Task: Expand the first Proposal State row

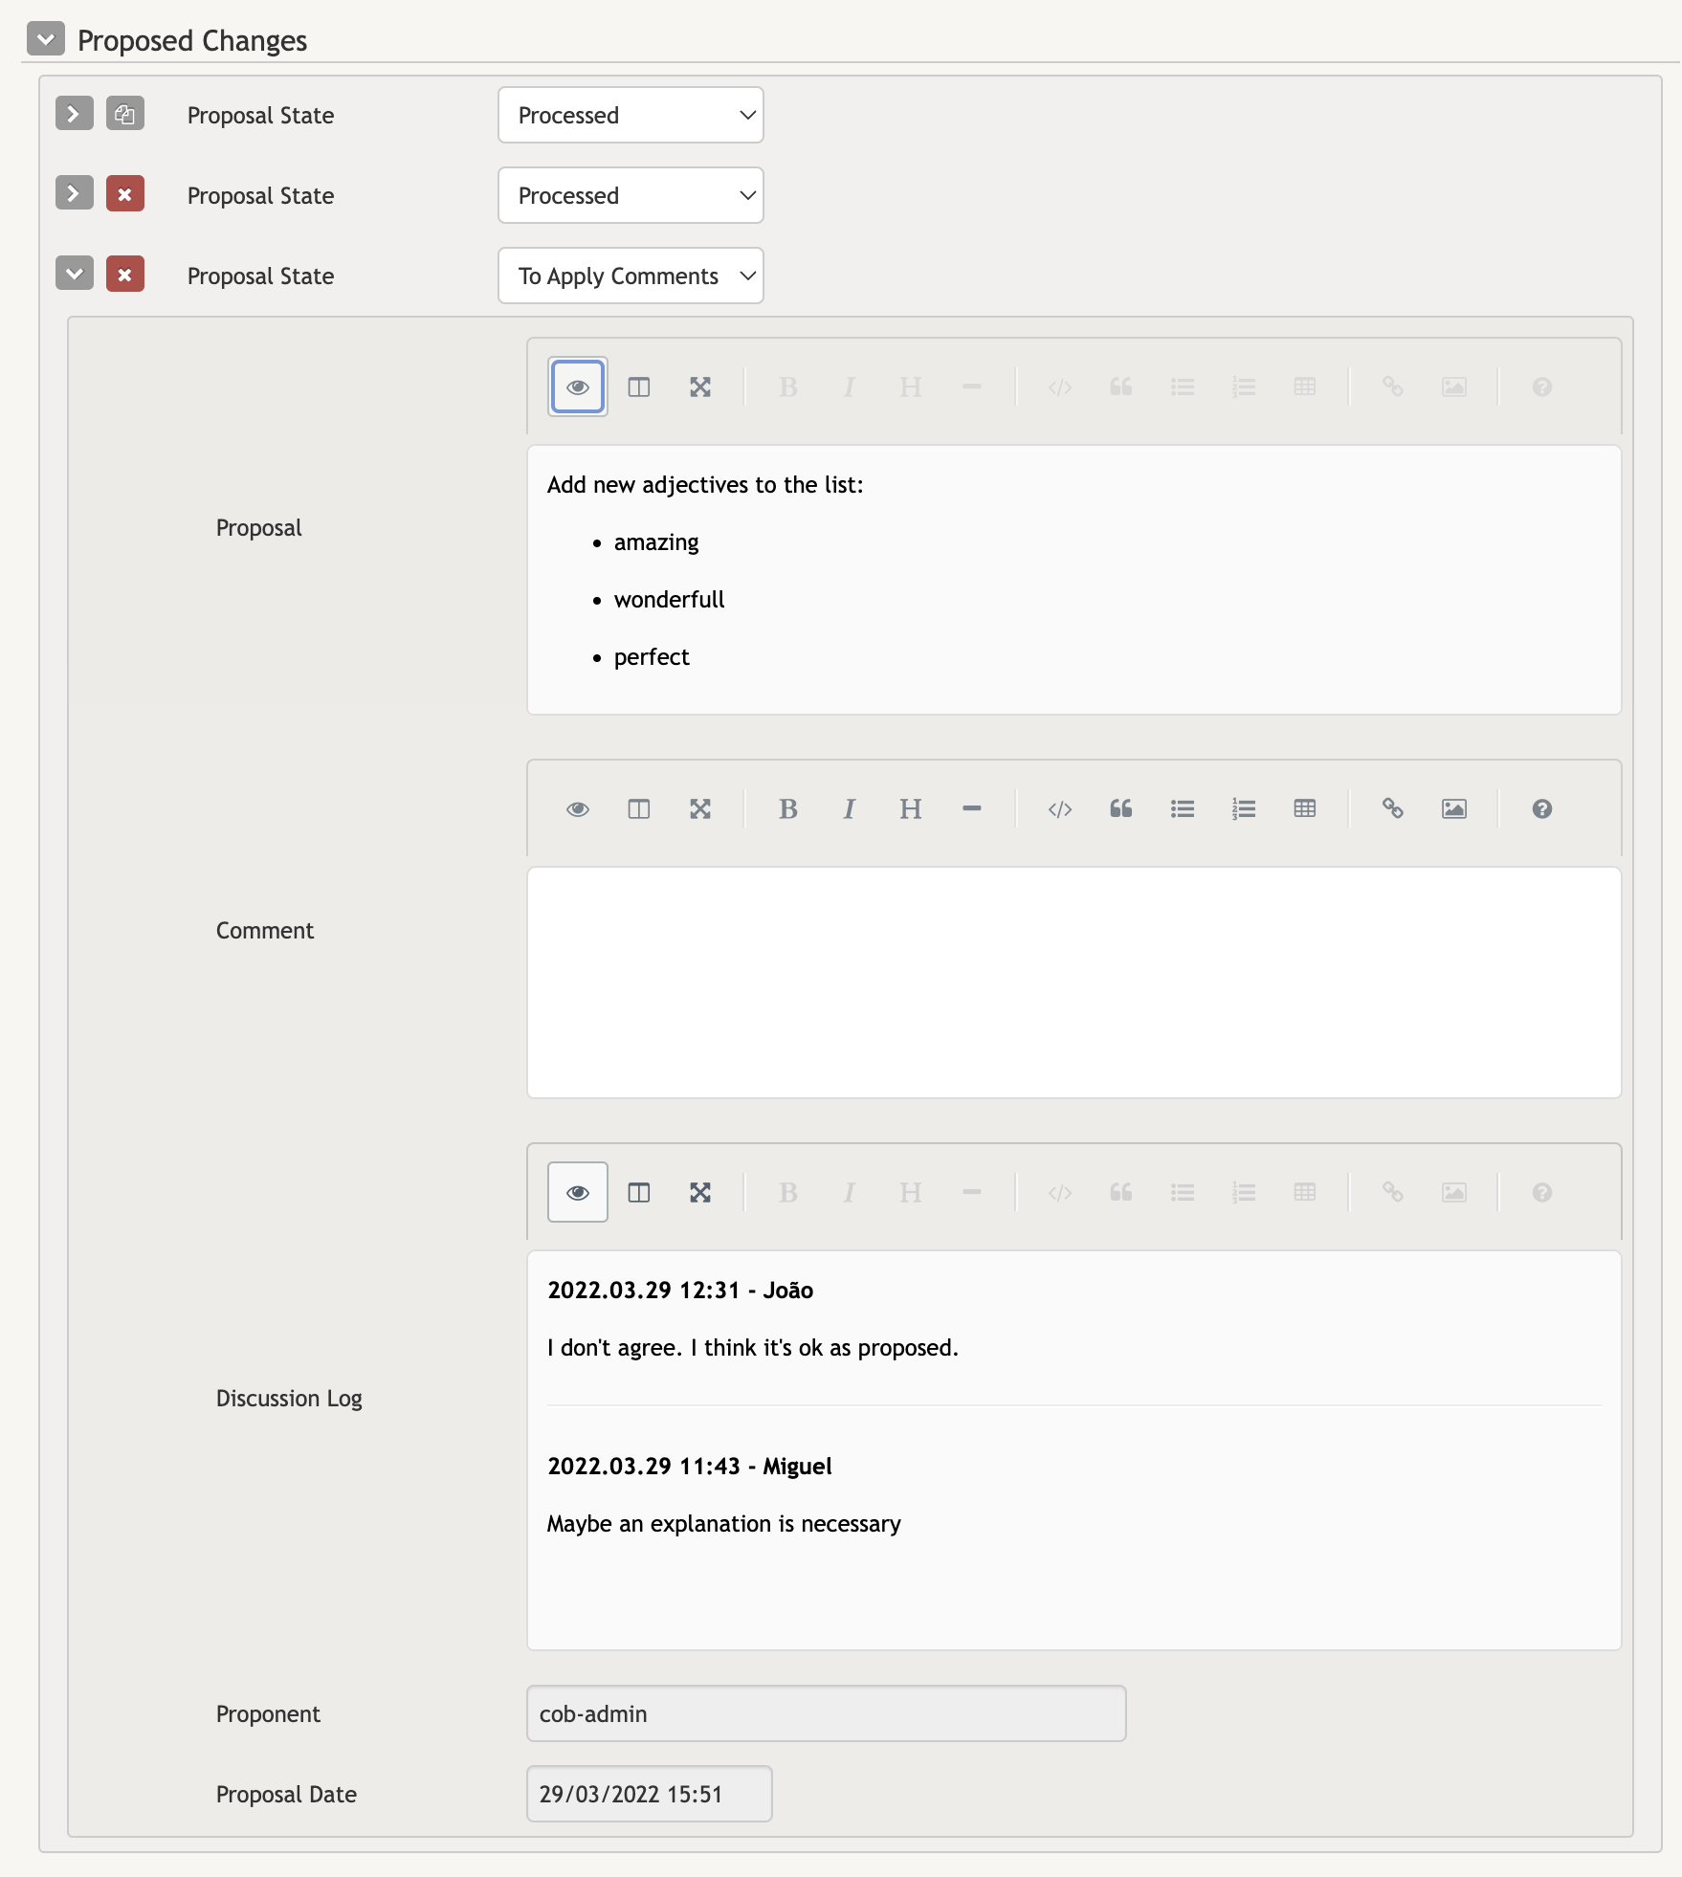Action: [75, 114]
